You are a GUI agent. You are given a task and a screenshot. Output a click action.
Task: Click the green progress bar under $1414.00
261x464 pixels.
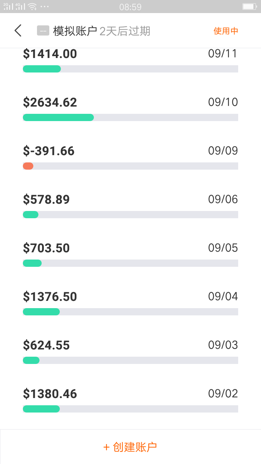click(x=42, y=69)
